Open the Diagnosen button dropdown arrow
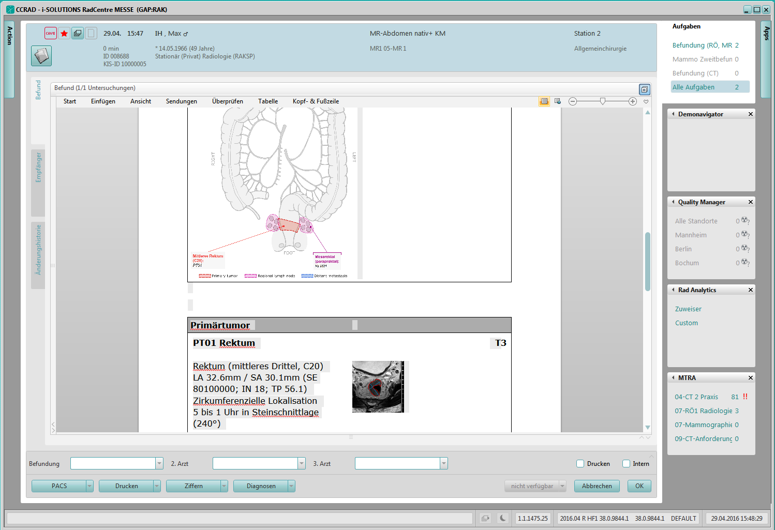This screenshot has height=530, width=775. click(291, 486)
